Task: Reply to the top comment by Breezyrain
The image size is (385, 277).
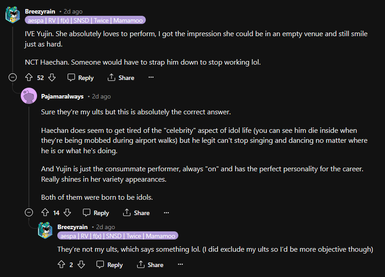Action: [80, 78]
